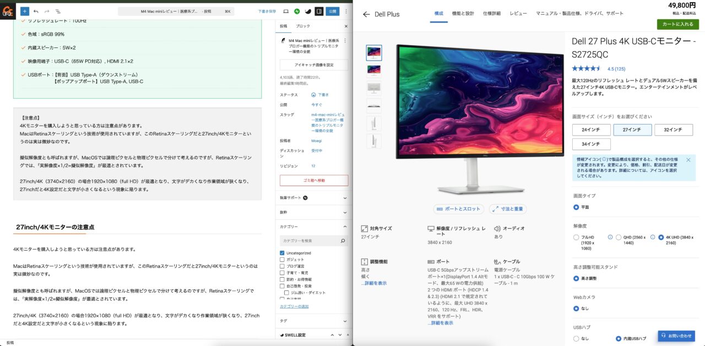Open the 仕様詳細 tab
The height and width of the screenshot is (346, 705).
point(492,13)
